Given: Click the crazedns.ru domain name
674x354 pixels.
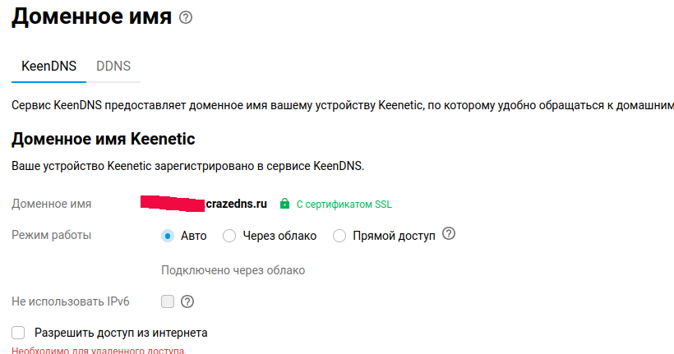Looking at the screenshot, I should coord(236,203).
